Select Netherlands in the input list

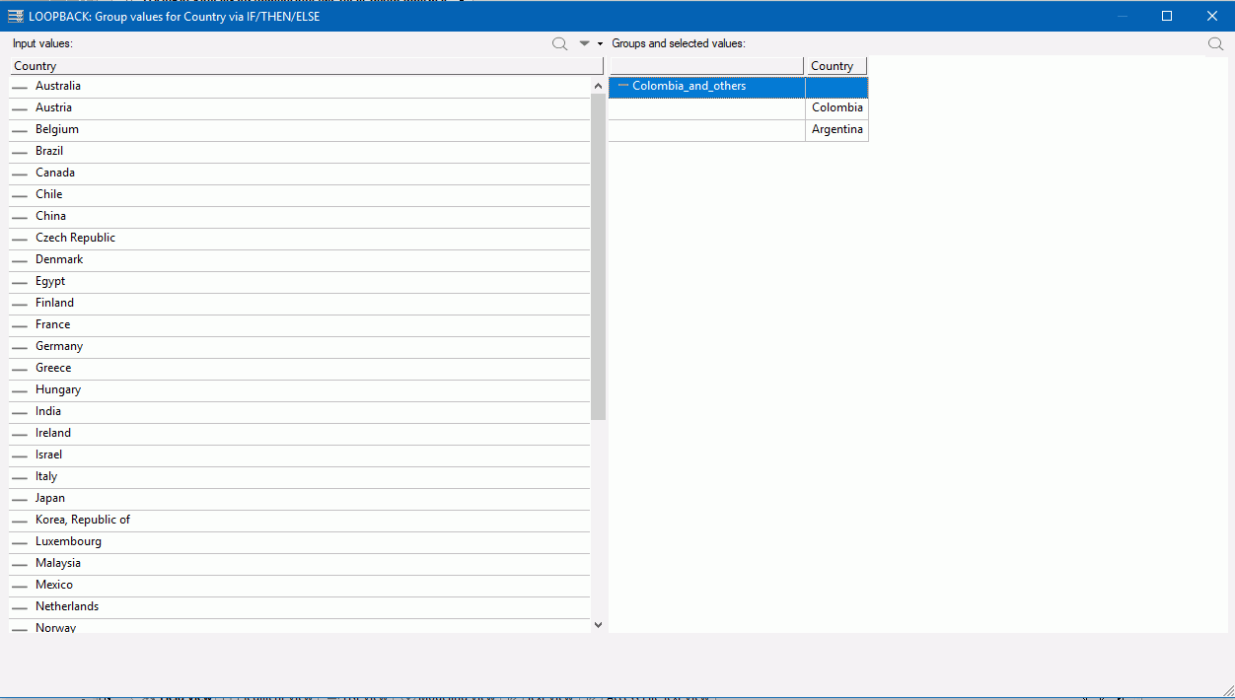tap(300, 607)
